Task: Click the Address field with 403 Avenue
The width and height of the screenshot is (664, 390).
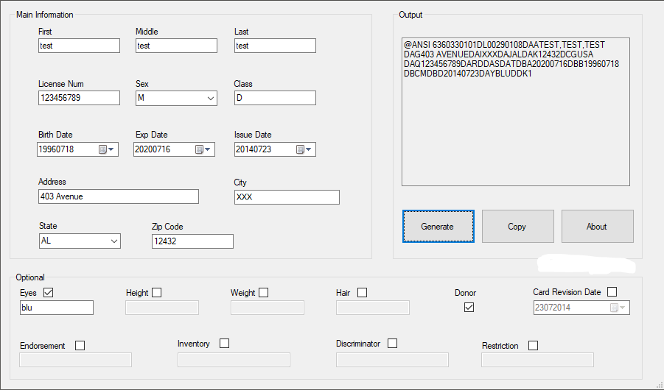Action: (x=119, y=196)
